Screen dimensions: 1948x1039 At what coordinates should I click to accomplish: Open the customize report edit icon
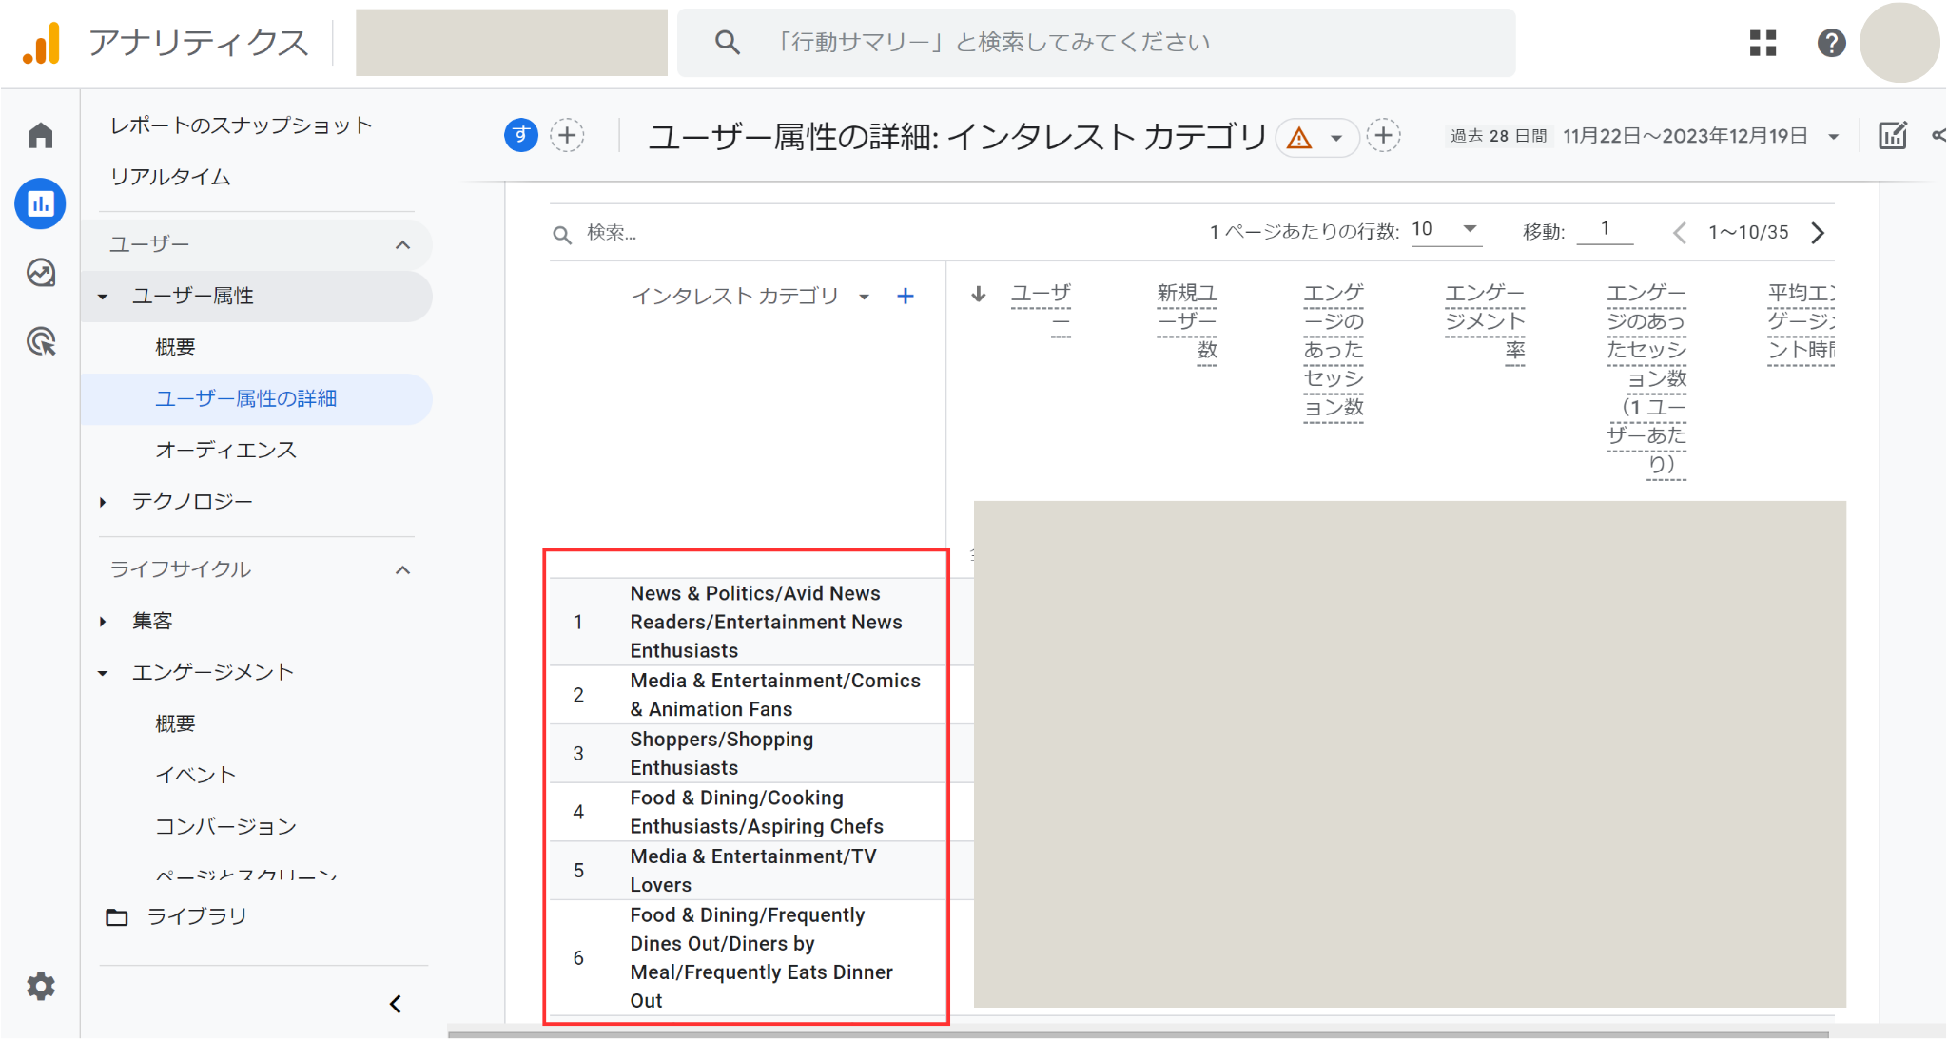1893,135
